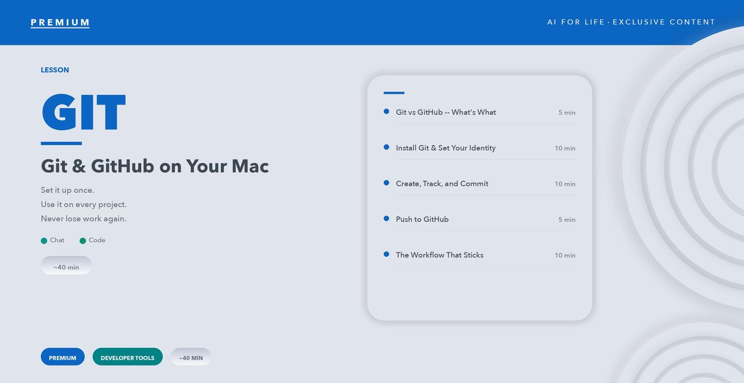The width and height of the screenshot is (744, 383).
Task: Click the dot icon next to Create, Track, and Commit
Action: (386, 183)
